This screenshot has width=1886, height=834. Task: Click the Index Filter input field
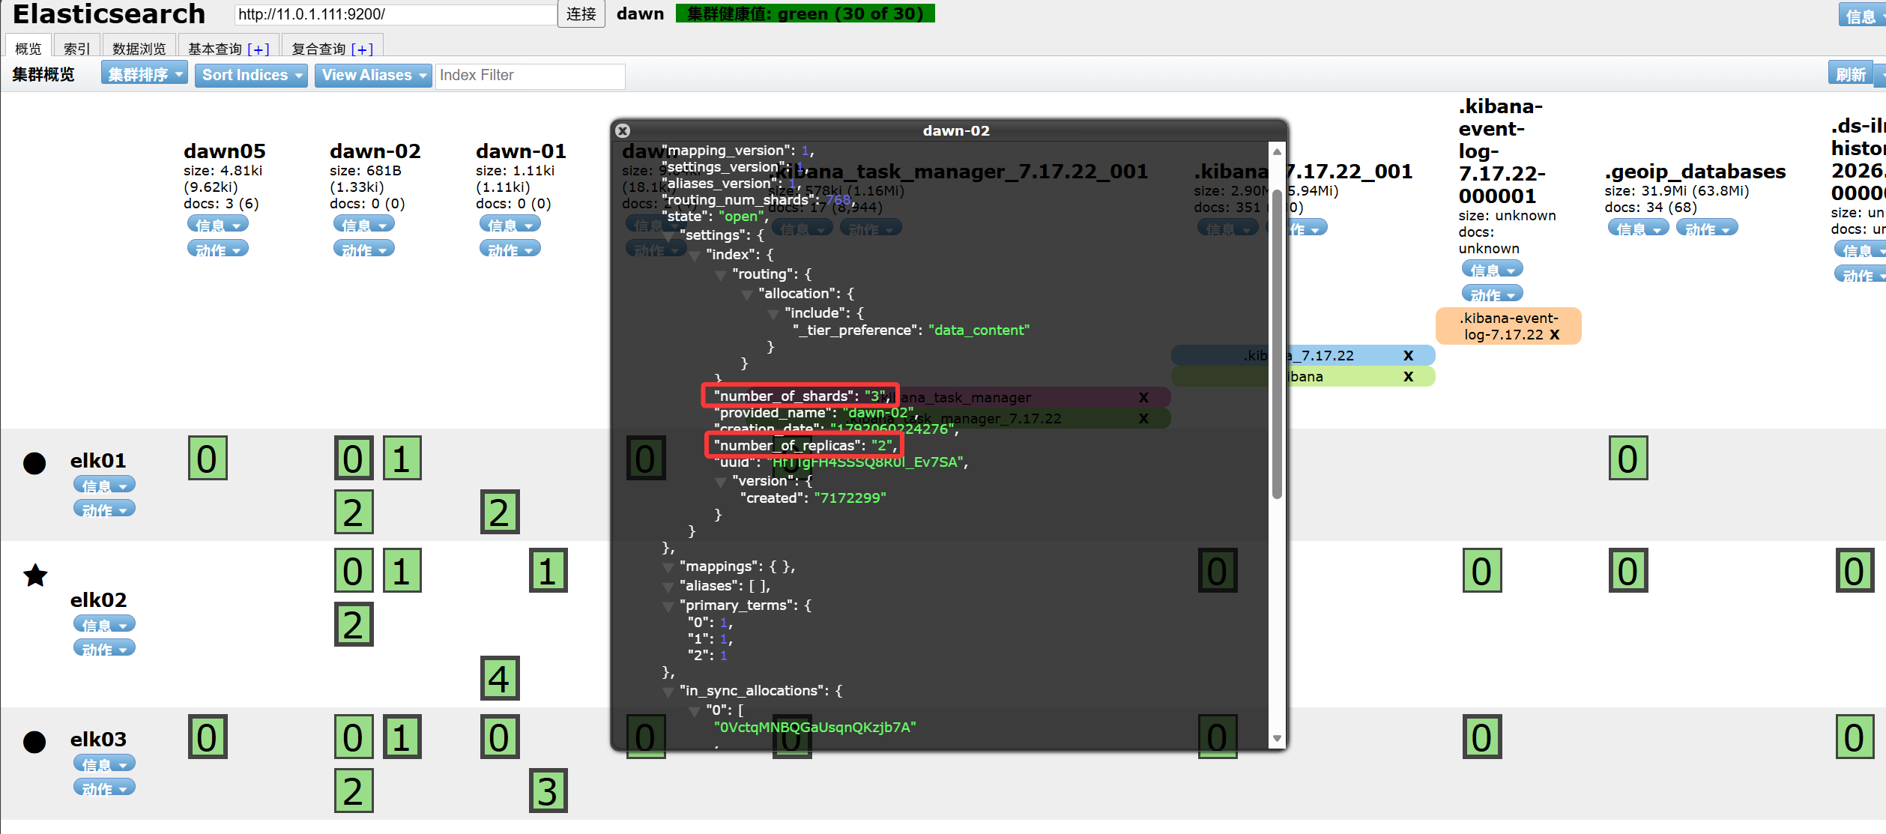coord(530,75)
